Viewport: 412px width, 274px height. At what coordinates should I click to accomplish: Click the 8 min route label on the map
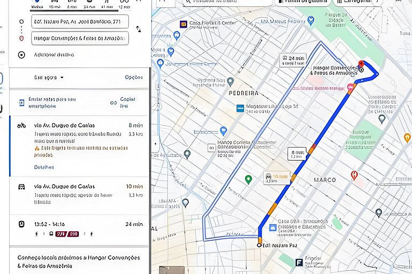coord(297,154)
